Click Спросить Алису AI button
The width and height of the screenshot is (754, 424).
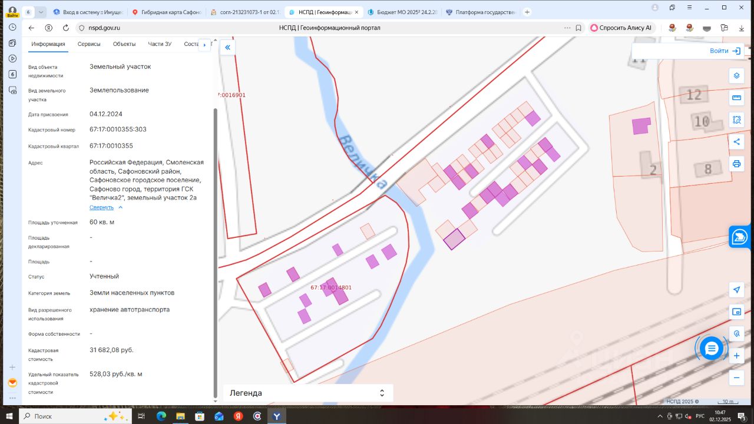[621, 28]
